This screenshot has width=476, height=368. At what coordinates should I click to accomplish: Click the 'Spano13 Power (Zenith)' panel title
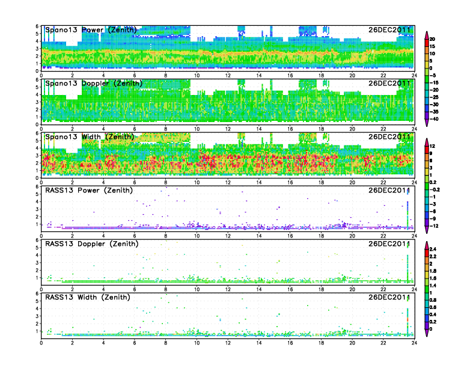click(x=91, y=30)
